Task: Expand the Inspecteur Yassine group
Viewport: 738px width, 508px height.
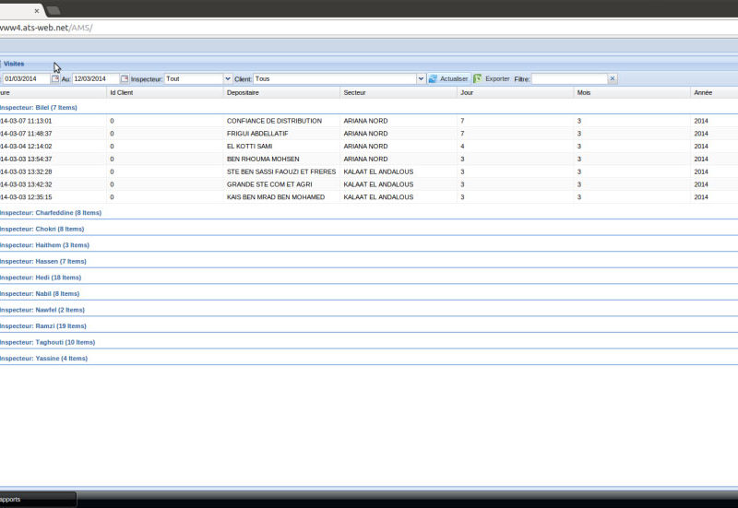Action: [x=44, y=359]
